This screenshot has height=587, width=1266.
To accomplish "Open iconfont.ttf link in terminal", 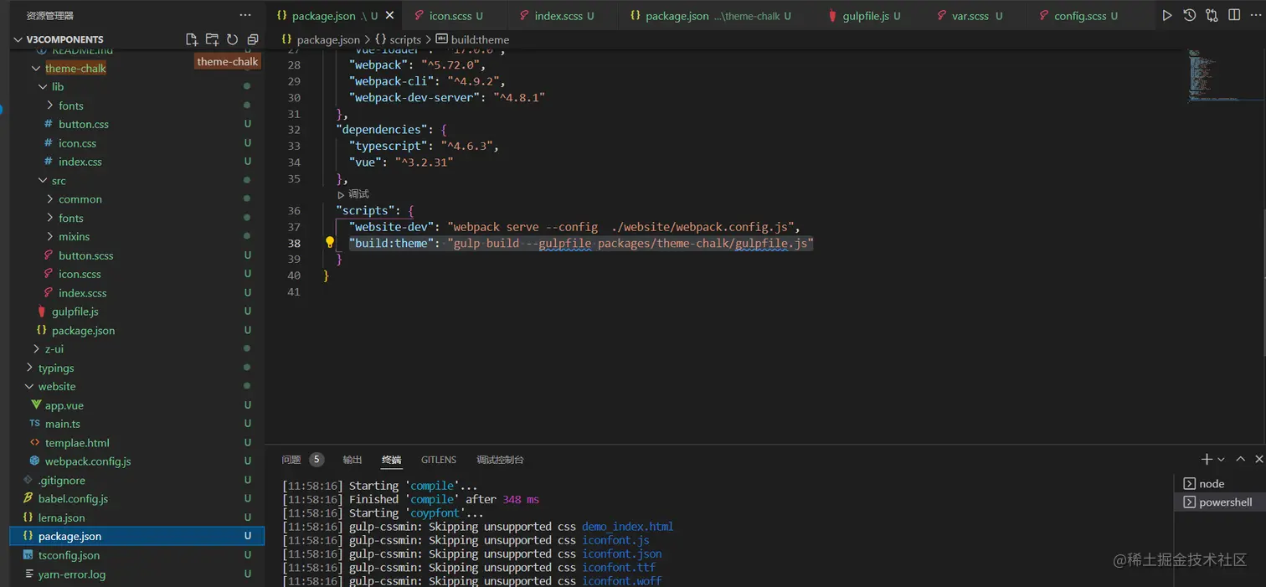I will point(618,567).
